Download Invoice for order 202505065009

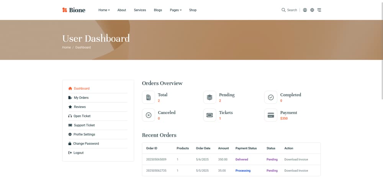[296, 159]
